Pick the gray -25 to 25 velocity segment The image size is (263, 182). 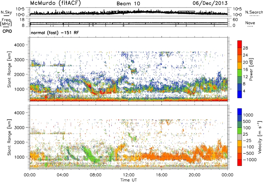tap(240, 137)
